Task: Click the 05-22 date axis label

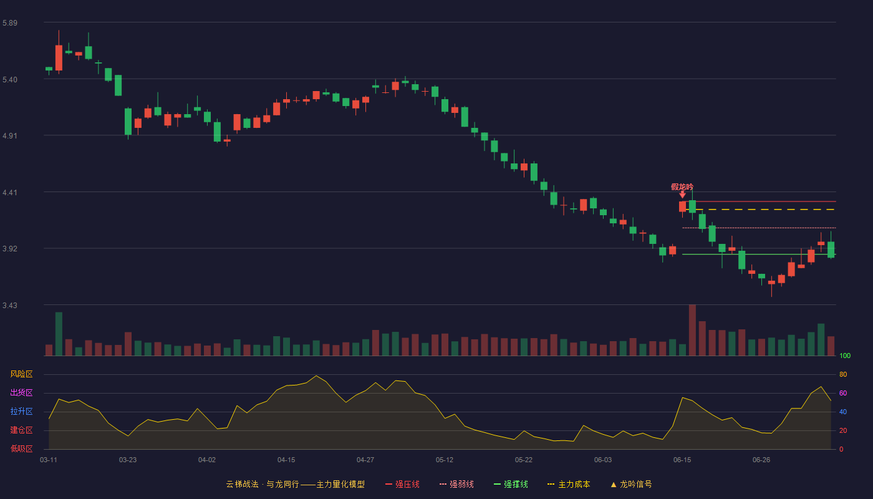Action: click(x=524, y=460)
